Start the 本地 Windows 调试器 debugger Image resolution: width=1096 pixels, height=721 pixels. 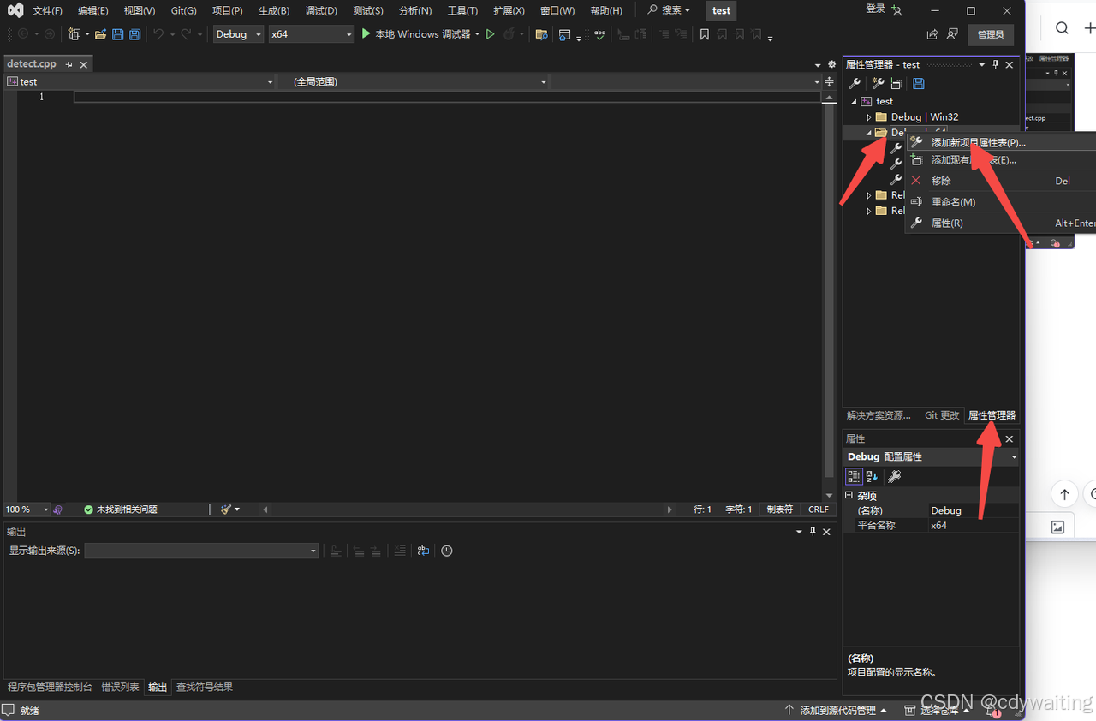420,33
